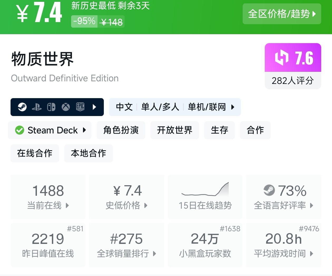Click the Xiaoheihe score logo icon
332x276 pixels.
click(x=281, y=58)
